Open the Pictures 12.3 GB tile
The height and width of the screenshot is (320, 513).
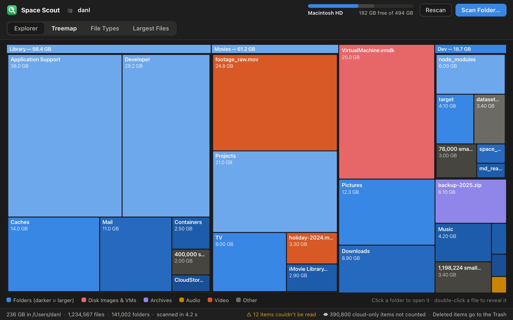387,212
